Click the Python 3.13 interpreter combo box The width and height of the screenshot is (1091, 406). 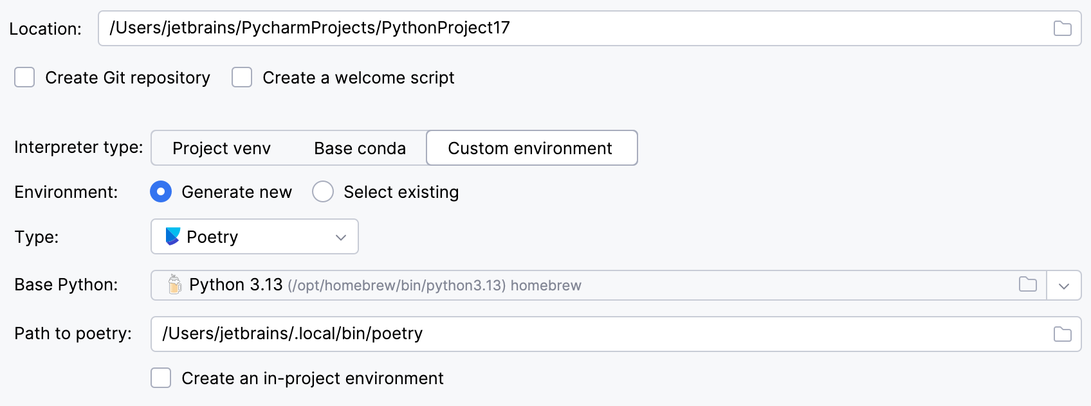point(579,285)
